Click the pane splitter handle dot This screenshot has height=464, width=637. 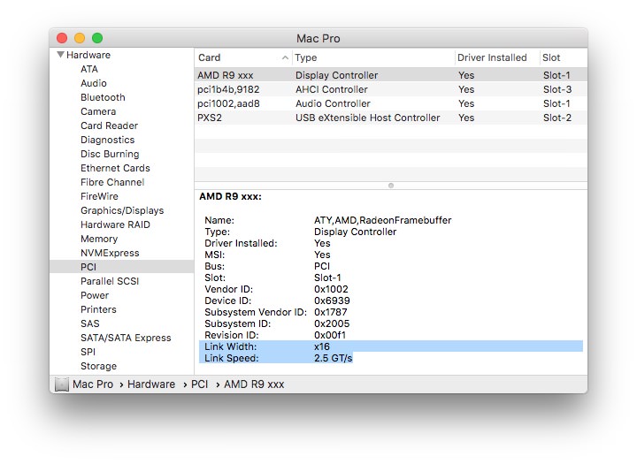point(391,186)
